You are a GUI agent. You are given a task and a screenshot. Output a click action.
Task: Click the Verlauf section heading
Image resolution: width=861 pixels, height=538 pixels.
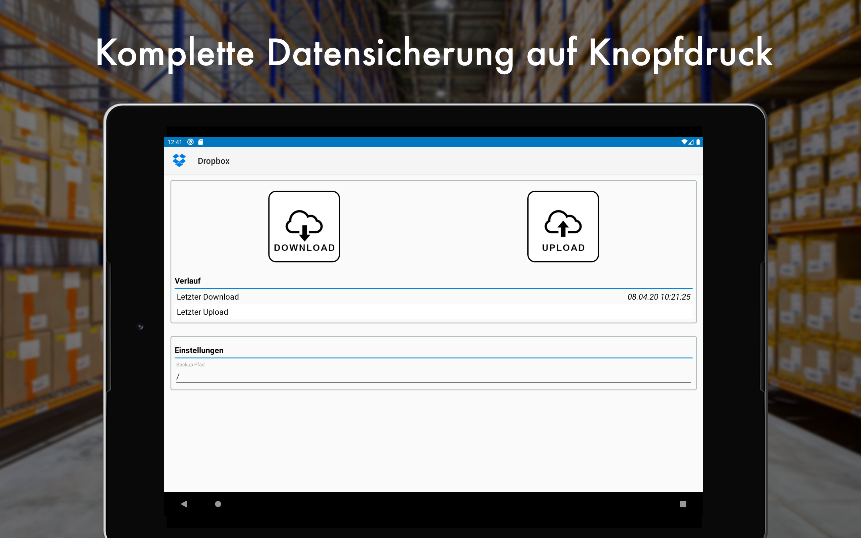tap(187, 281)
